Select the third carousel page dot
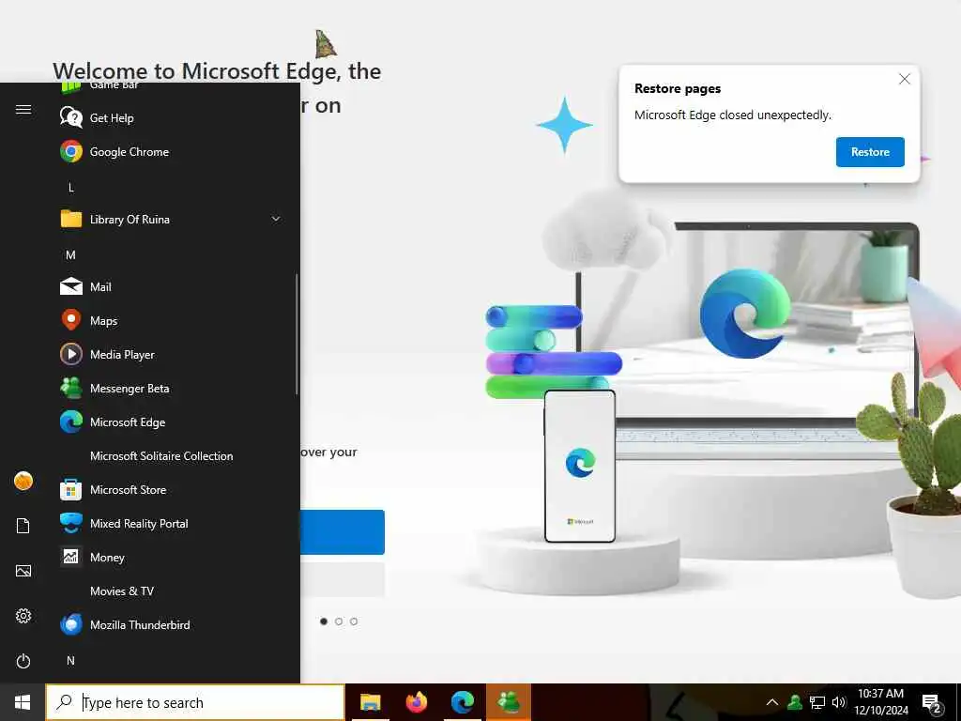Image resolution: width=961 pixels, height=721 pixels. click(x=354, y=621)
